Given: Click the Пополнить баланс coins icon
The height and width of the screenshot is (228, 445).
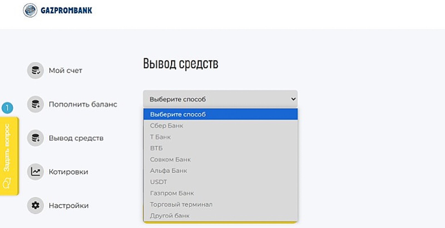Looking at the screenshot, I should [x=35, y=104].
